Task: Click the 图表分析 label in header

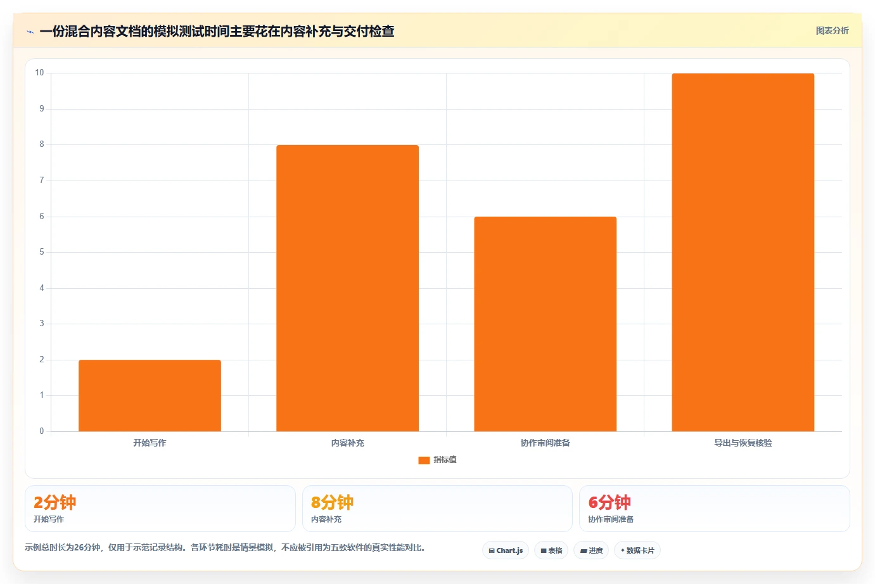Action: click(x=832, y=30)
